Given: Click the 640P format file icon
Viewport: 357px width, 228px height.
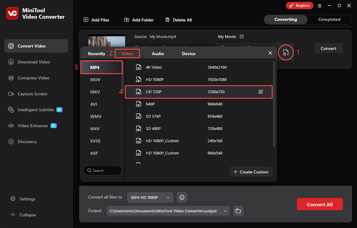Looking at the screenshot, I should [138, 104].
